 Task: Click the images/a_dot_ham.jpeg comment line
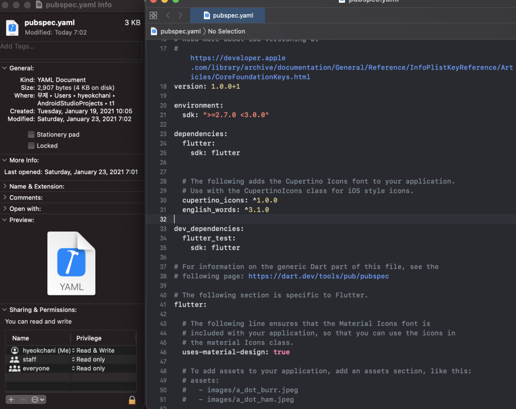238,400
